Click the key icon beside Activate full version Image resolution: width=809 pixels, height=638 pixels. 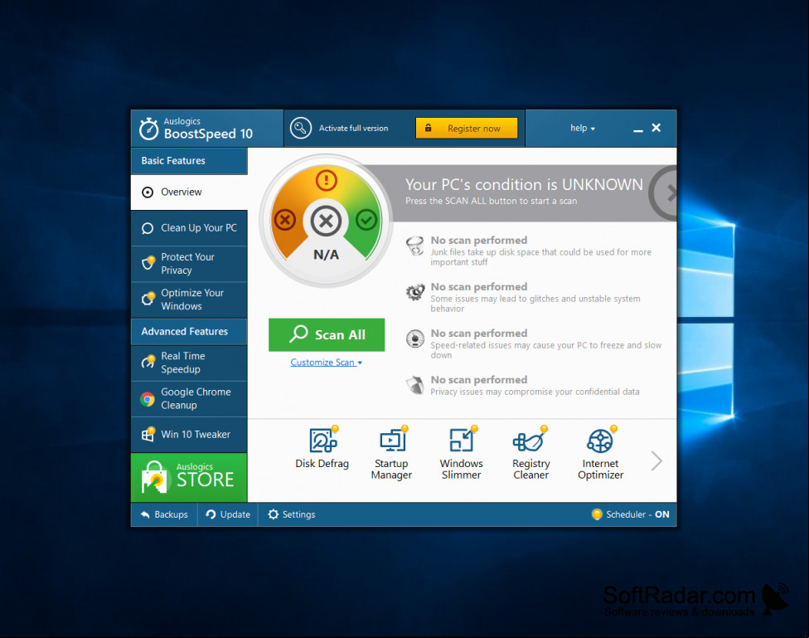(x=301, y=128)
